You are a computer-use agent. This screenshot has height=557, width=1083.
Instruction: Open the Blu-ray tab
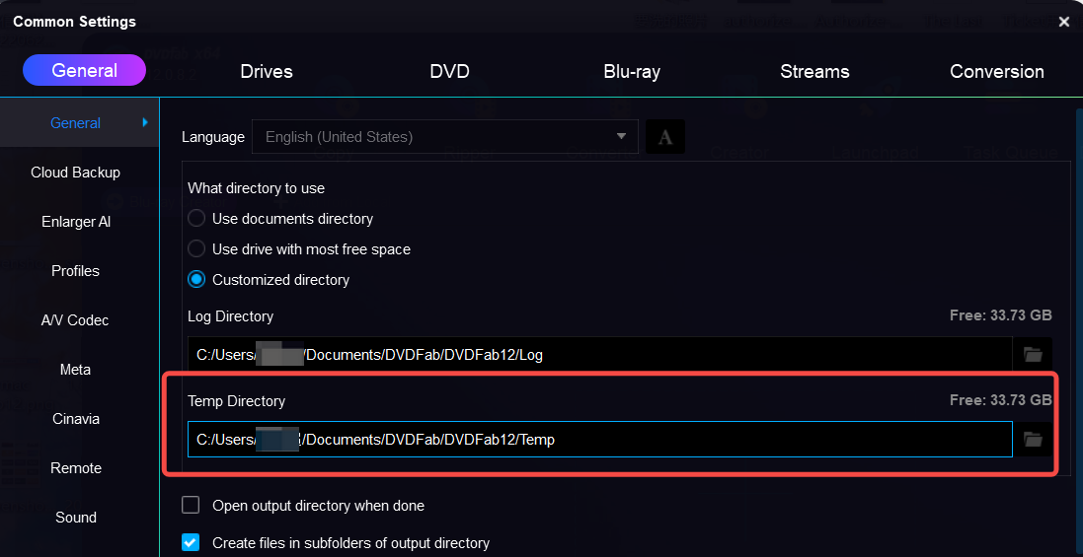[x=632, y=71]
